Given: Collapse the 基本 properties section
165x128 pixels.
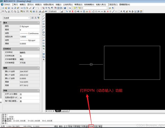Looking at the screenshot, I should click(x=38, y=23).
